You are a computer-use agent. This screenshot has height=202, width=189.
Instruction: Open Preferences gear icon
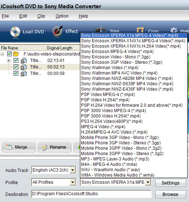[174, 30]
